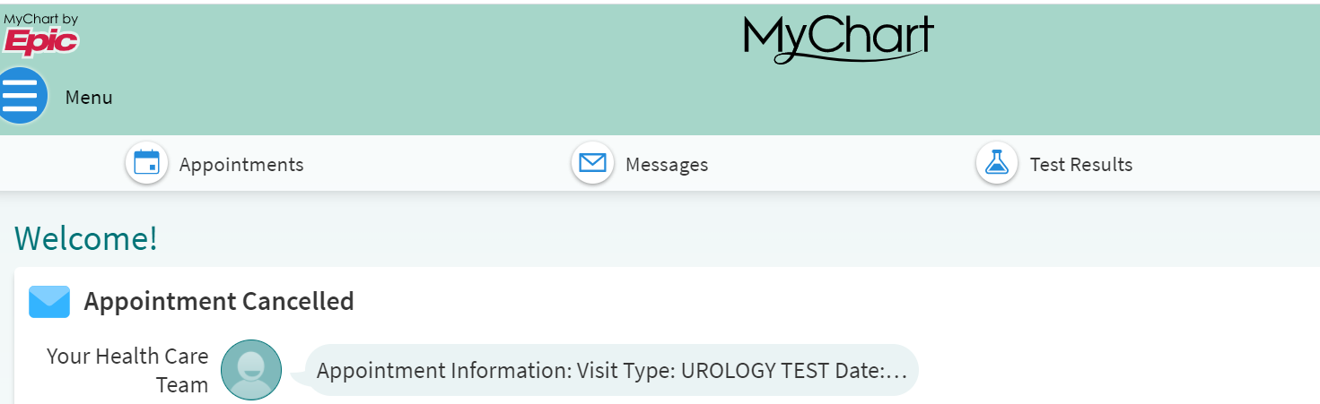Open the Appointment Information message bubble
The height and width of the screenshot is (404, 1320).
(612, 370)
